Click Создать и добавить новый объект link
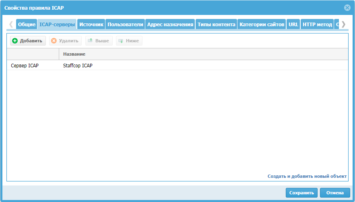The height and width of the screenshot is (202, 355). click(307, 176)
